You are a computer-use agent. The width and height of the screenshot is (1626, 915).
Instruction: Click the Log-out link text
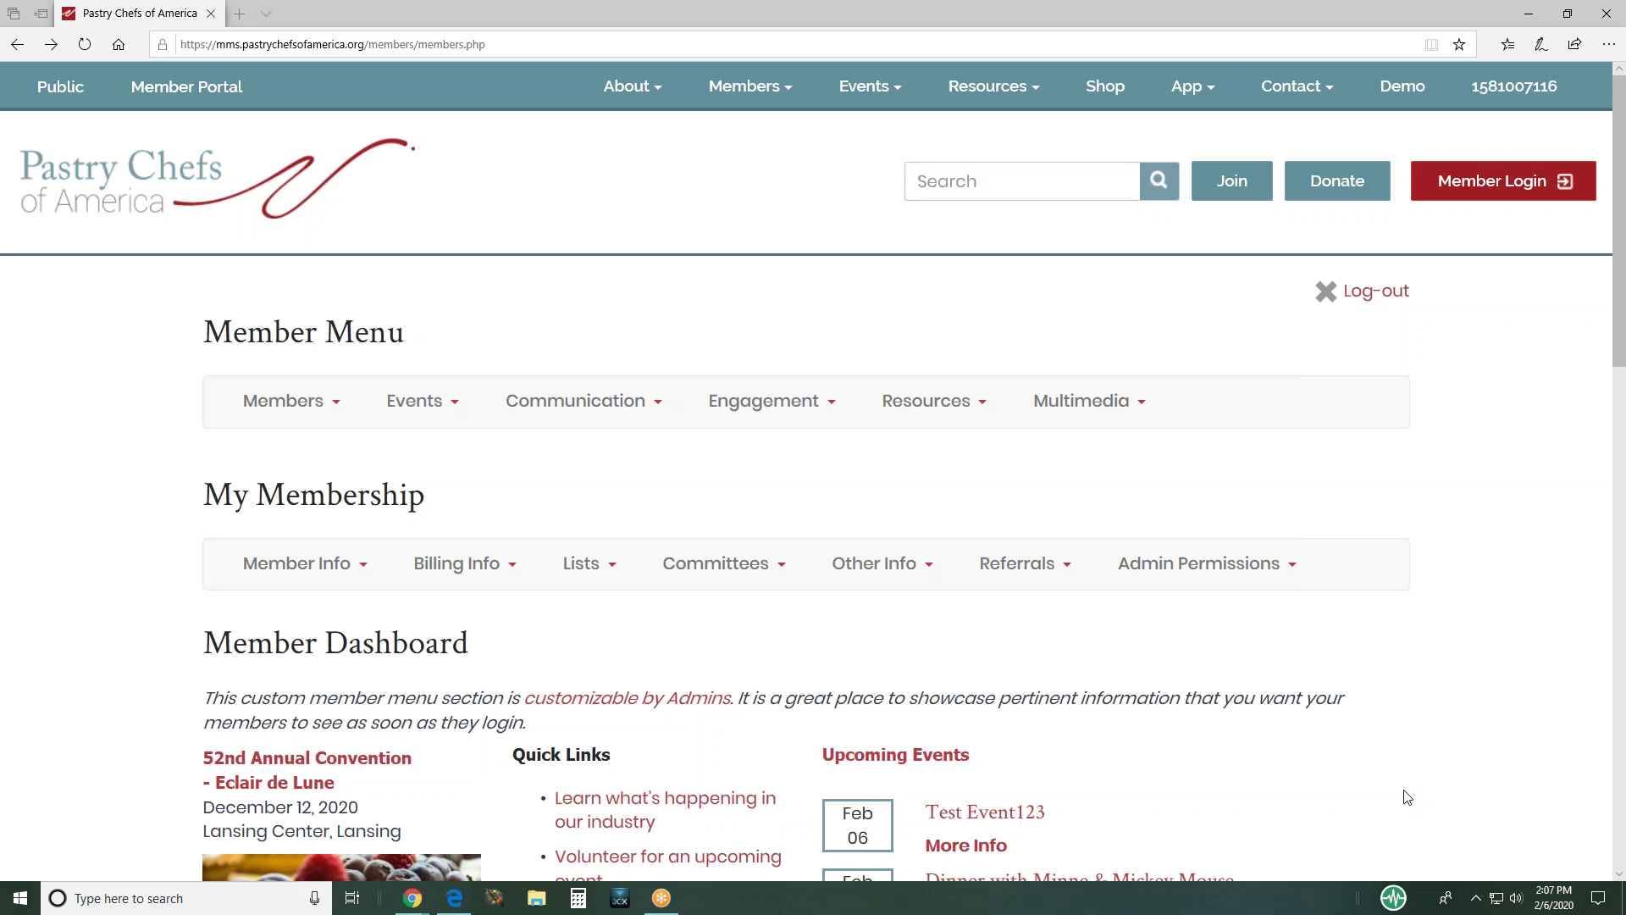pyautogui.click(x=1376, y=291)
